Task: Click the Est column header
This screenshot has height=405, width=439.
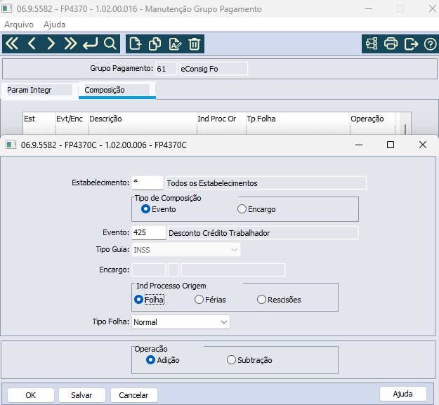Action: click(39, 119)
